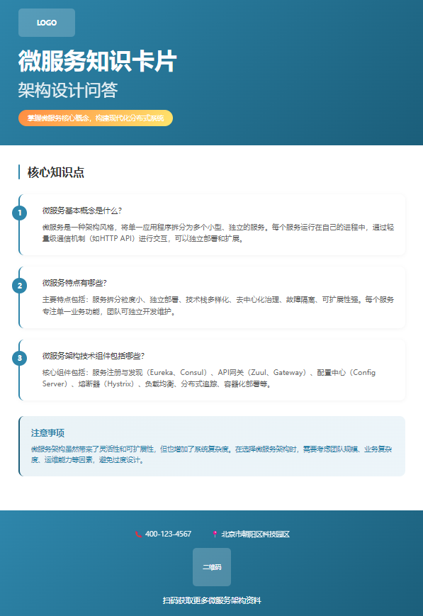Click the 注意事项 heading
423x616 pixels.
point(47,433)
